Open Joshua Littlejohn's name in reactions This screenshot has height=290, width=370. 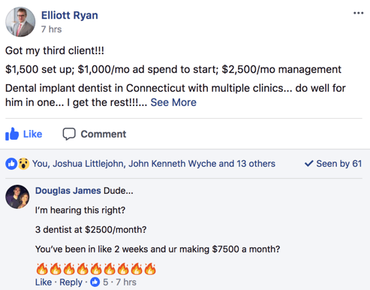pyautogui.click(x=88, y=164)
